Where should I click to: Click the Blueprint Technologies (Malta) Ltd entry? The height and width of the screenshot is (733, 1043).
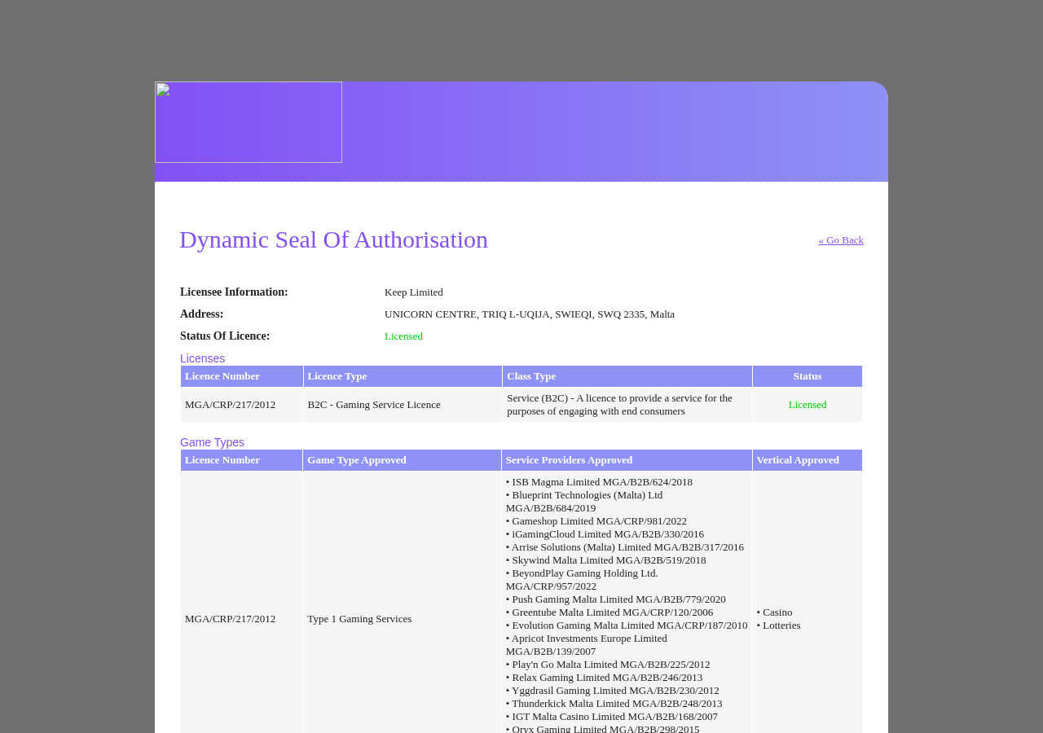click(x=584, y=502)
